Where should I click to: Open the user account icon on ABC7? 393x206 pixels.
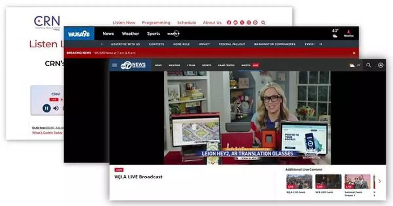click(x=380, y=65)
